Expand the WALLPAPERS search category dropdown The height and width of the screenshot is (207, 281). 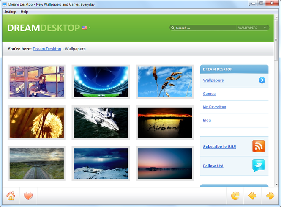pyautogui.click(x=252, y=28)
